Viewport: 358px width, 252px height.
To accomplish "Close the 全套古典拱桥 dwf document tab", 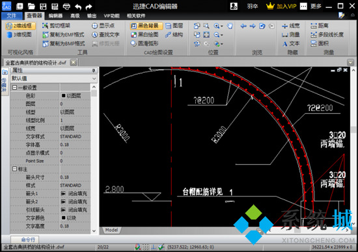I will point(74,62).
